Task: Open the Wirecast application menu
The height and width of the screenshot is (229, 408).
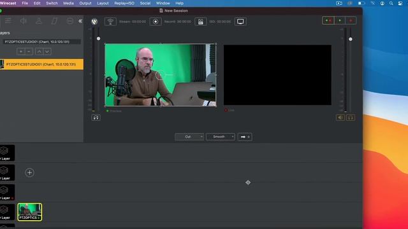Action: coord(8,3)
